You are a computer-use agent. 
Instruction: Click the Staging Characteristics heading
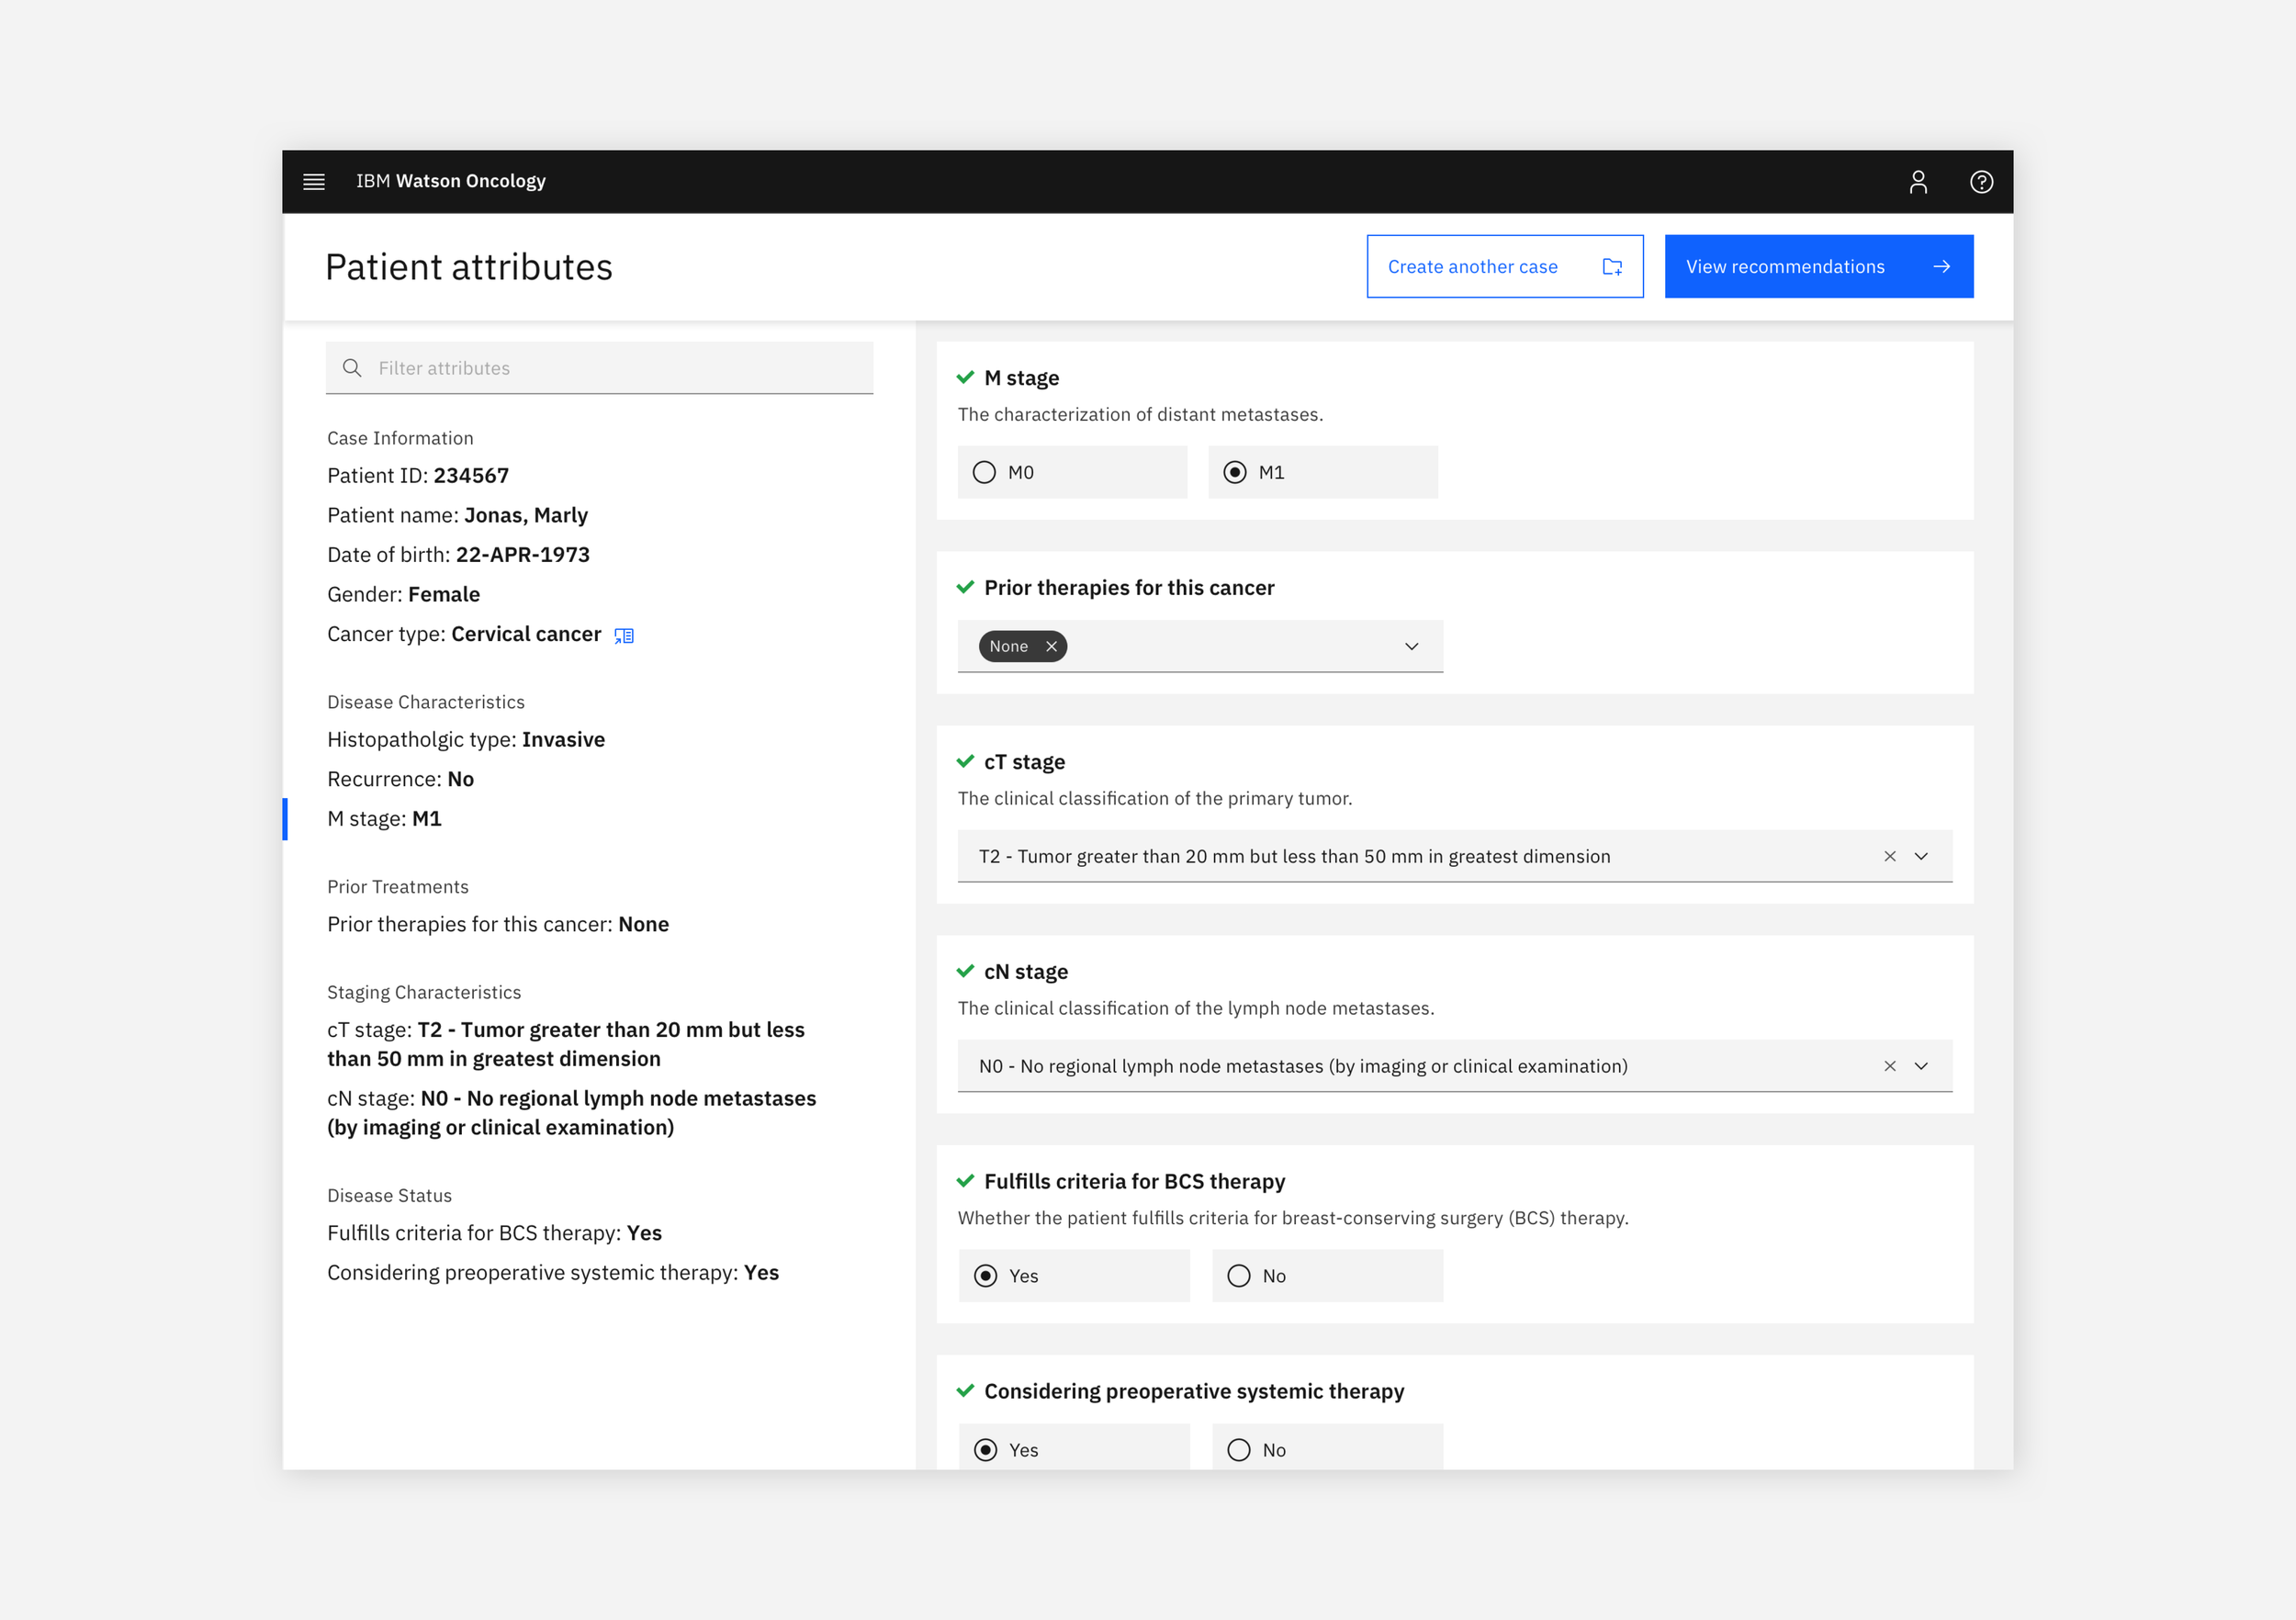(x=424, y=992)
